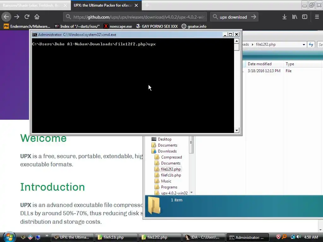Switch to file12f2.php taskbar button
This screenshot has width=323, height=242.
tap(160, 237)
